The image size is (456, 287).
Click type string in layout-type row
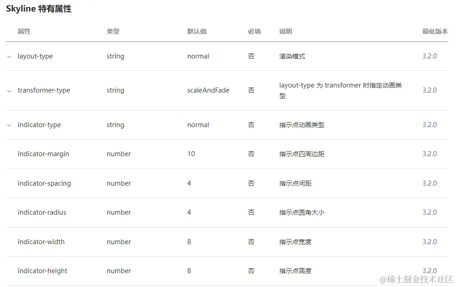[x=116, y=56]
